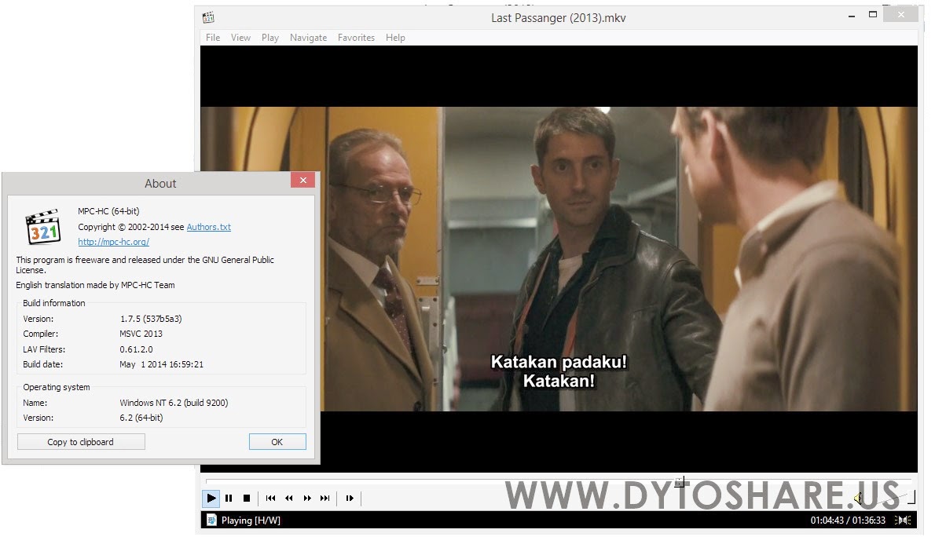Click Copy to clipboard button
Screen dimensions: 935x537
click(x=81, y=442)
